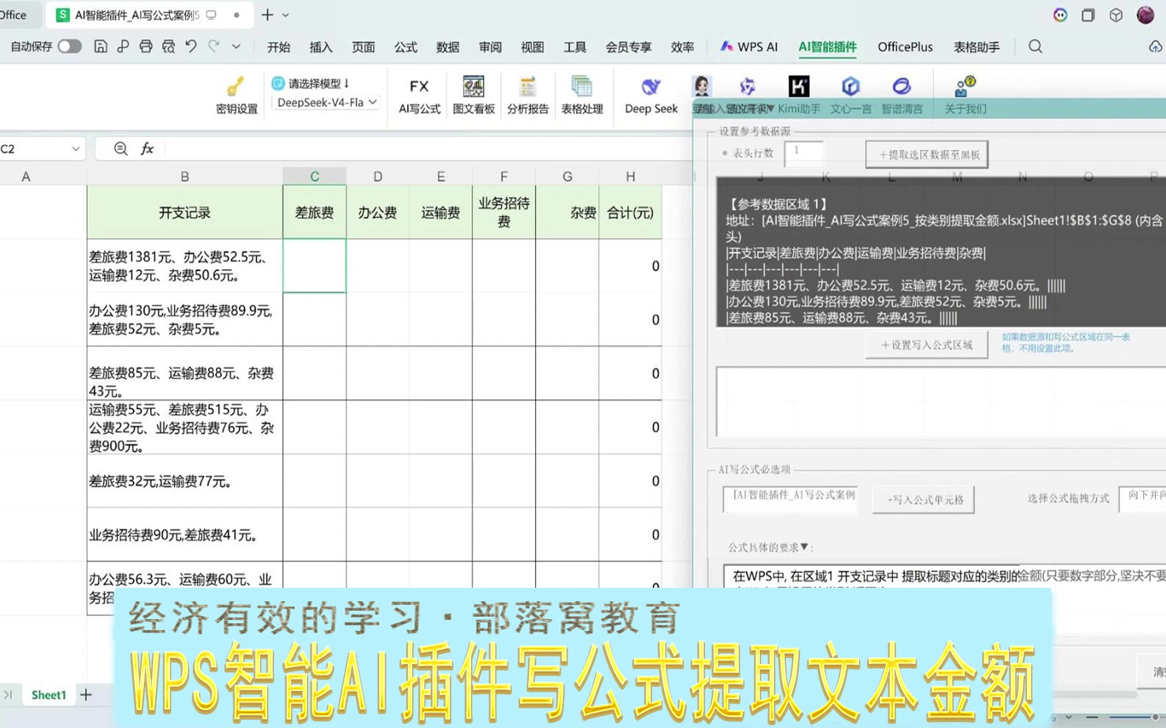This screenshot has width=1166, height=728.
Task: Click the zoom magnifier icon in formula bar
Action: point(121,149)
